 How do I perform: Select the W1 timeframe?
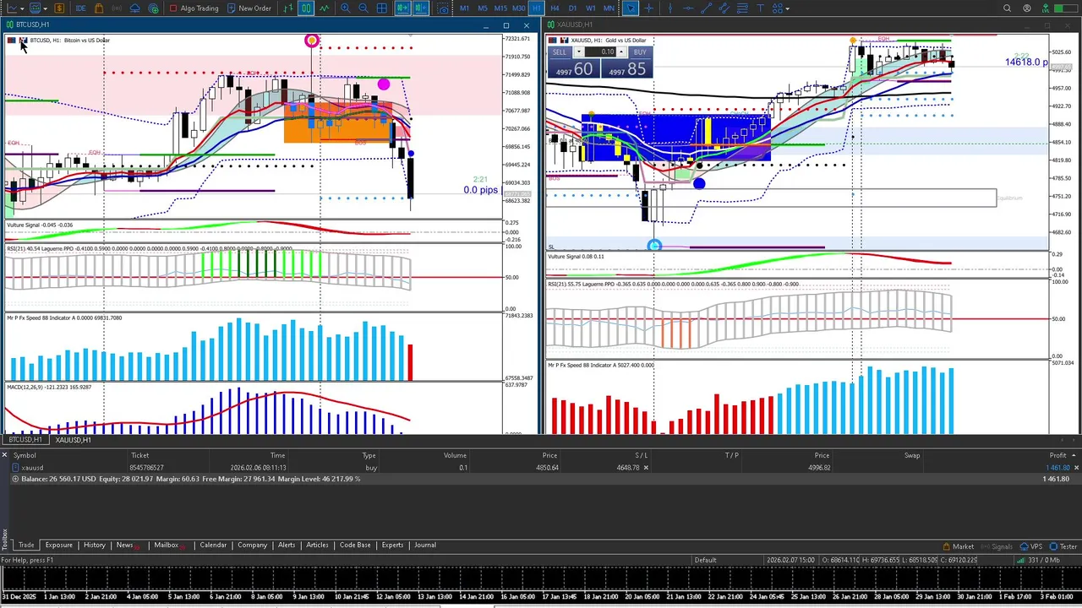(590, 8)
